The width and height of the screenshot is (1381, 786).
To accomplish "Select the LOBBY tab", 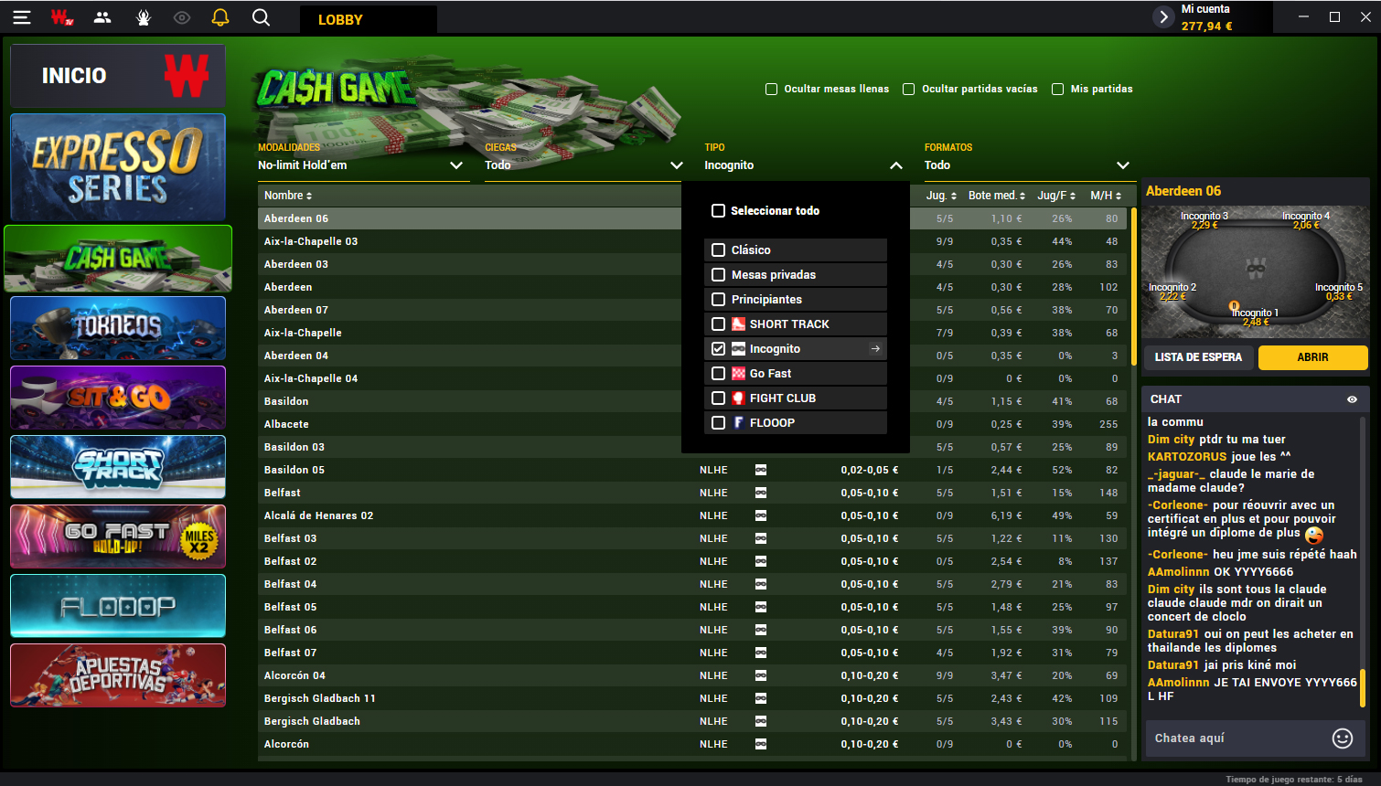I will (x=369, y=19).
